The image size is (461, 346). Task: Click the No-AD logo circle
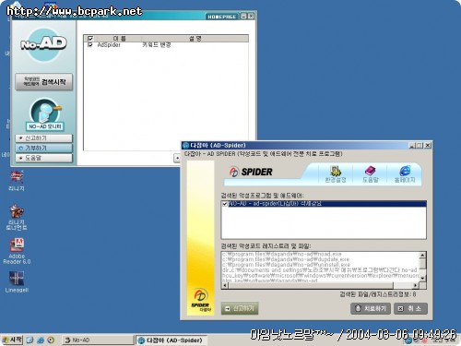[44, 45]
